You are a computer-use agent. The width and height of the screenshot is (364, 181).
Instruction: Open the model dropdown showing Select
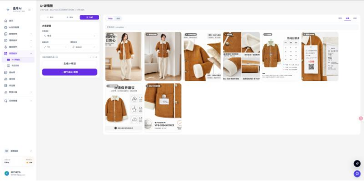(84, 47)
